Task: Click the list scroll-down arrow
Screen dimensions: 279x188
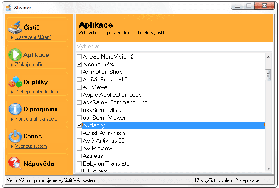Action: coord(268,168)
